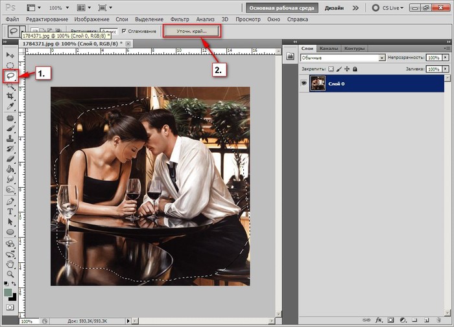Image resolution: width=454 pixels, height=327 pixels.
Task: Close the 1784371.jpg document tab
Action: (x=128, y=43)
